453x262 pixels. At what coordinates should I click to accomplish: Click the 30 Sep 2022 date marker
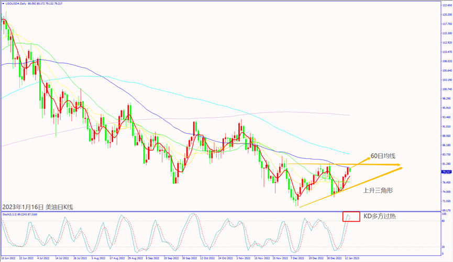tap(189, 258)
